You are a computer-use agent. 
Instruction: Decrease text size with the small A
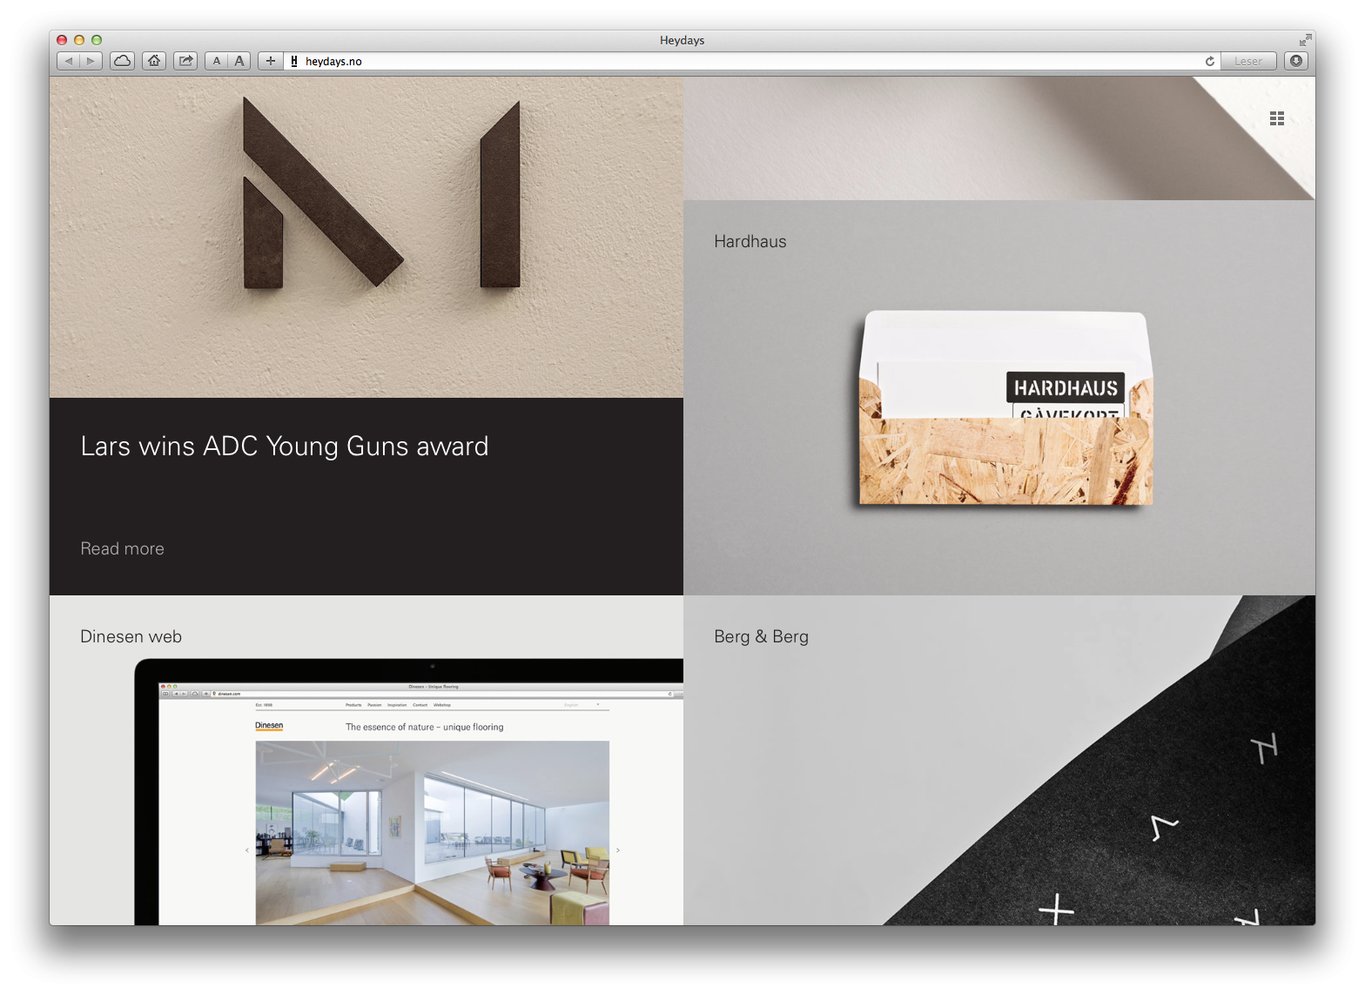[x=216, y=61]
